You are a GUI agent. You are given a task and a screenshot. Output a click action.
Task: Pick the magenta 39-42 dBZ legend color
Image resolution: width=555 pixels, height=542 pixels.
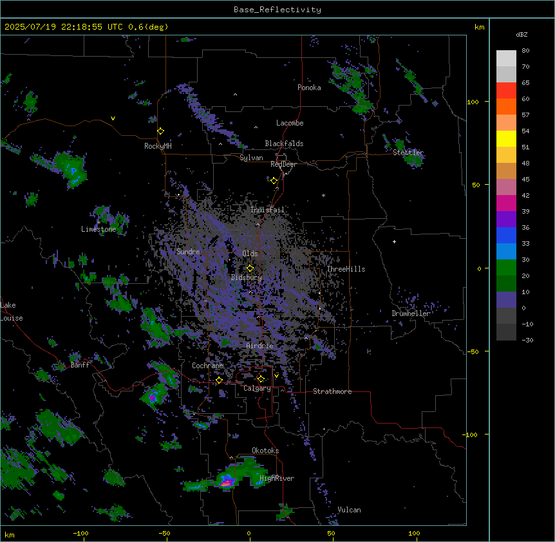click(506, 203)
